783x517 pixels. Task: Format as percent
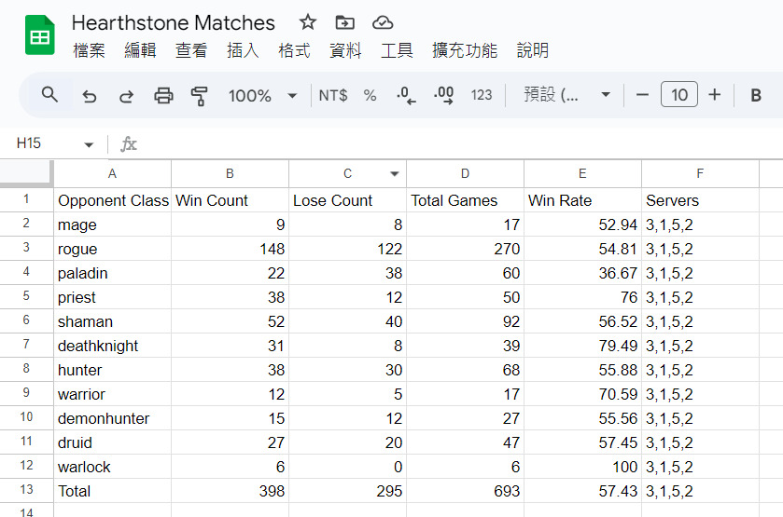tap(370, 95)
